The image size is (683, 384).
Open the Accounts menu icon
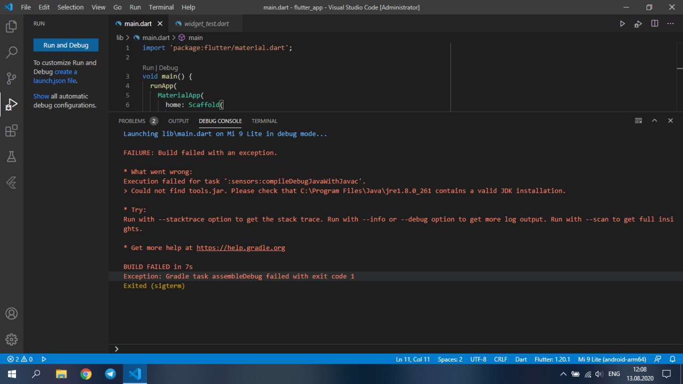pos(11,314)
